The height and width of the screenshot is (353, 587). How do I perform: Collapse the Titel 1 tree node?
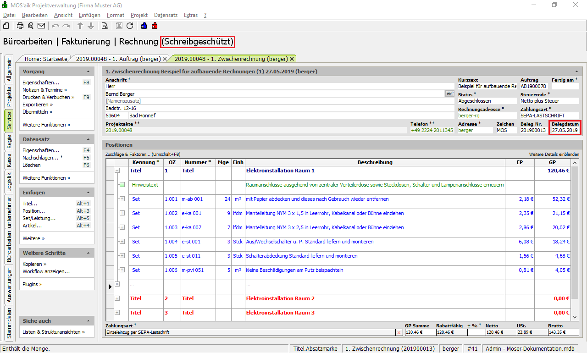click(117, 171)
